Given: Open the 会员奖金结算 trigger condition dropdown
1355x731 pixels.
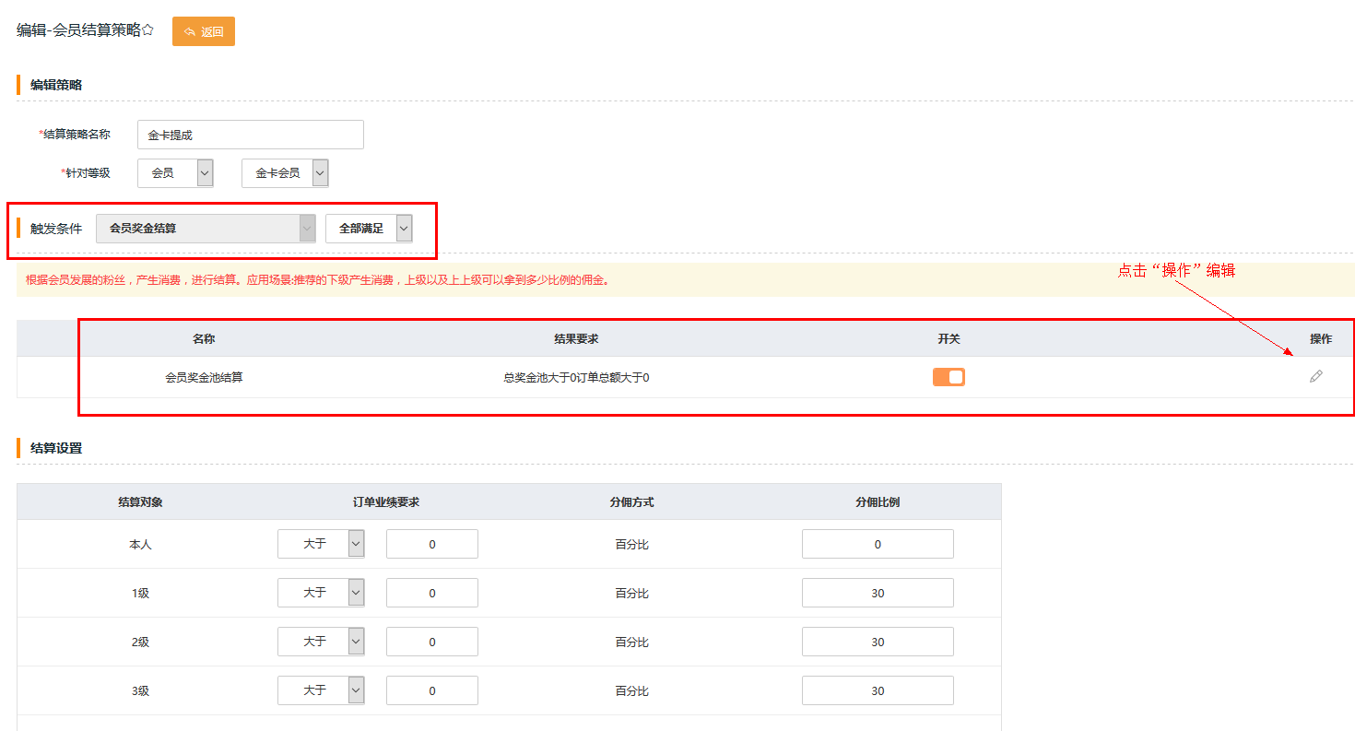Looking at the screenshot, I should [x=206, y=229].
